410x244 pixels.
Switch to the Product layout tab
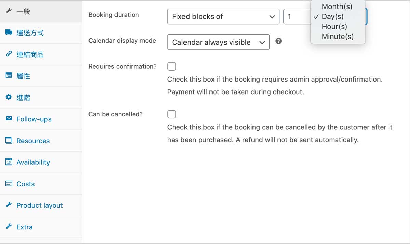[x=41, y=205]
